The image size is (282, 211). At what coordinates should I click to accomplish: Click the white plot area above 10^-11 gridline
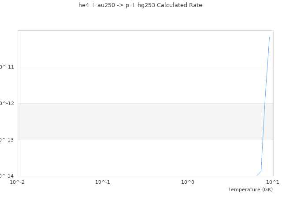(x=132, y=48)
